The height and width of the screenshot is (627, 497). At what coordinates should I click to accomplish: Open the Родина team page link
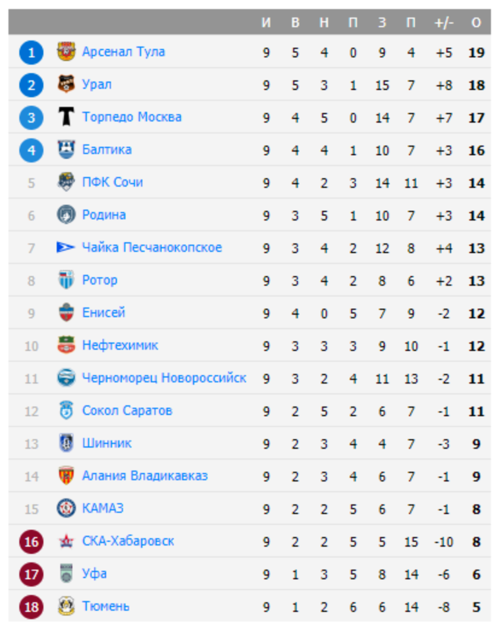pyautogui.click(x=104, y=215)
